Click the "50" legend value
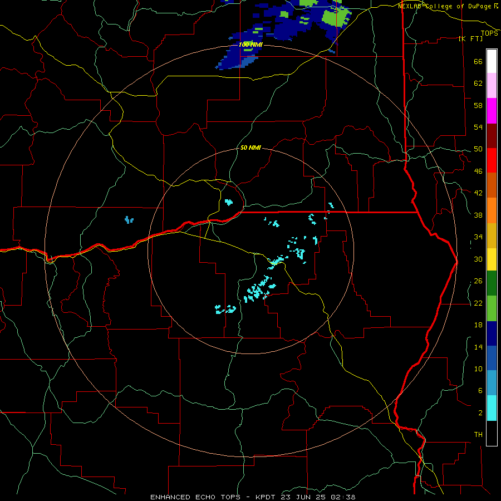Screen dimensions: 501x501 click(x=478, y=149)
